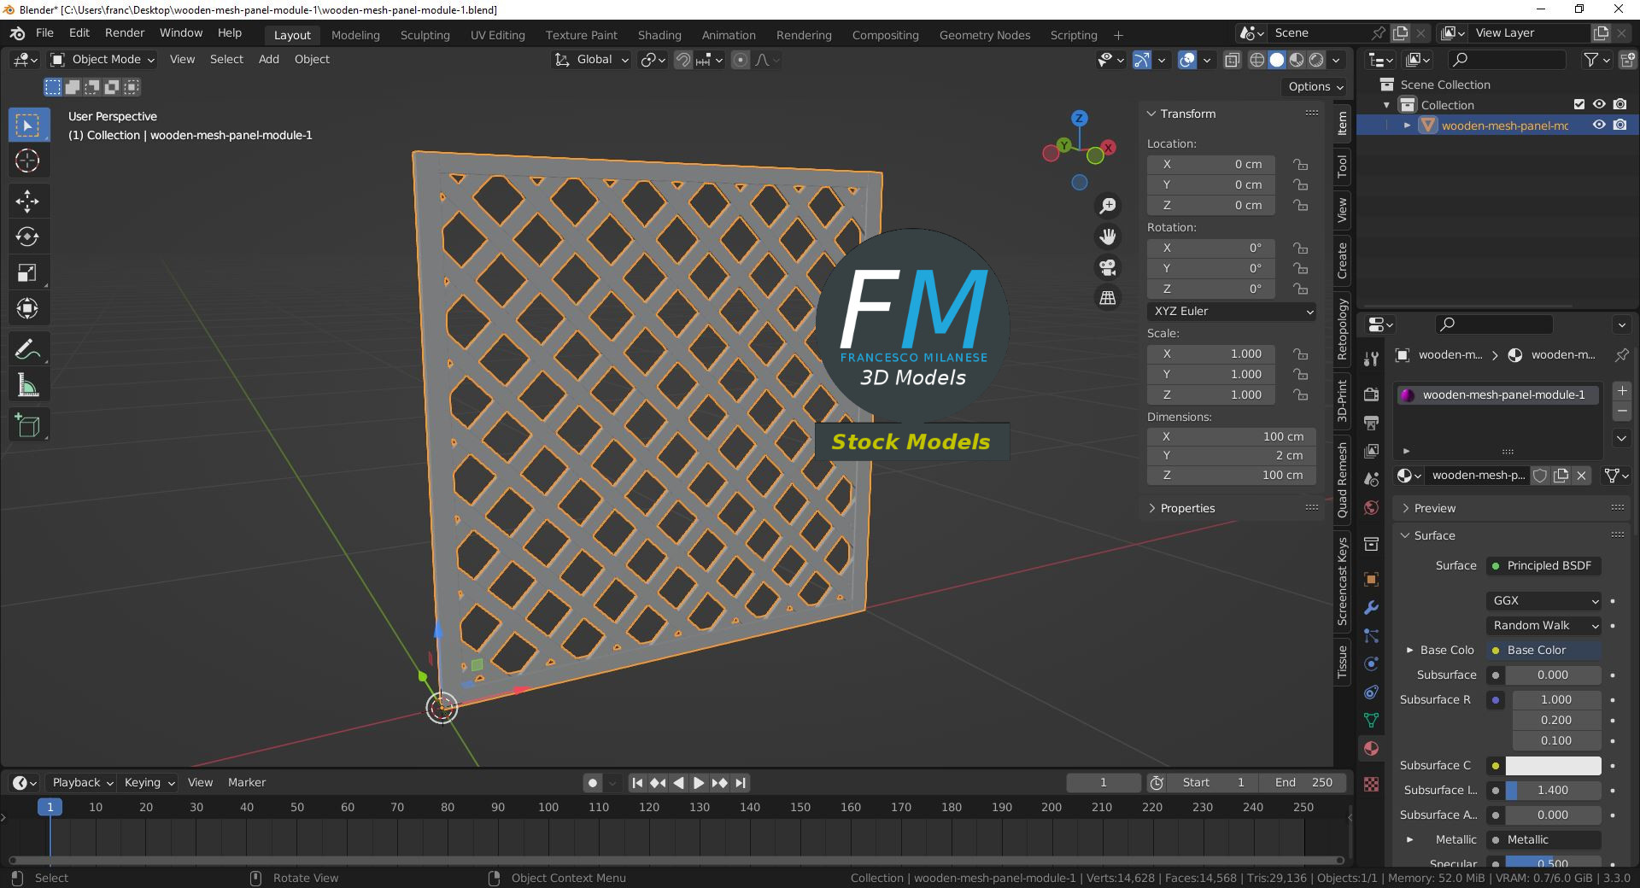Select the Move tool in the toolbar

tap(28, 202)
